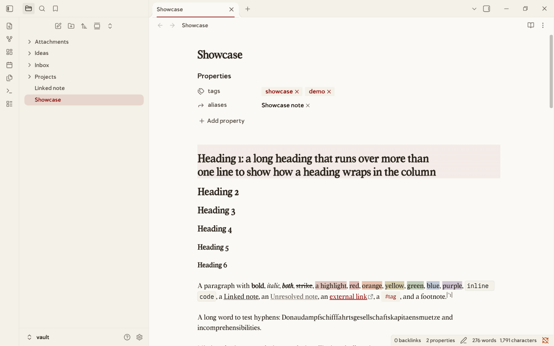
Task: Click the auto-reveal current file icon
Action: tap(97, 26)
